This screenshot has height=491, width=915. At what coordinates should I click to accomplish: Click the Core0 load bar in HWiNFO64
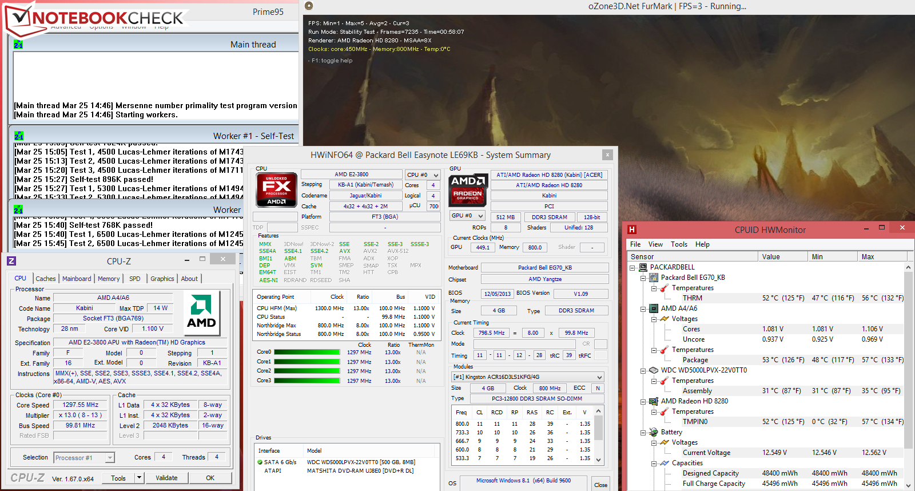coord(307,353)
